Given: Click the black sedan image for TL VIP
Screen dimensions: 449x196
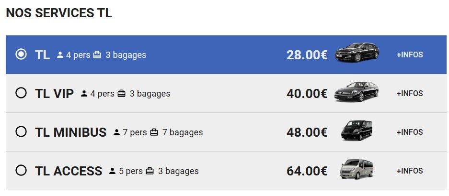Looking at the screenshot, I should 356,92.
